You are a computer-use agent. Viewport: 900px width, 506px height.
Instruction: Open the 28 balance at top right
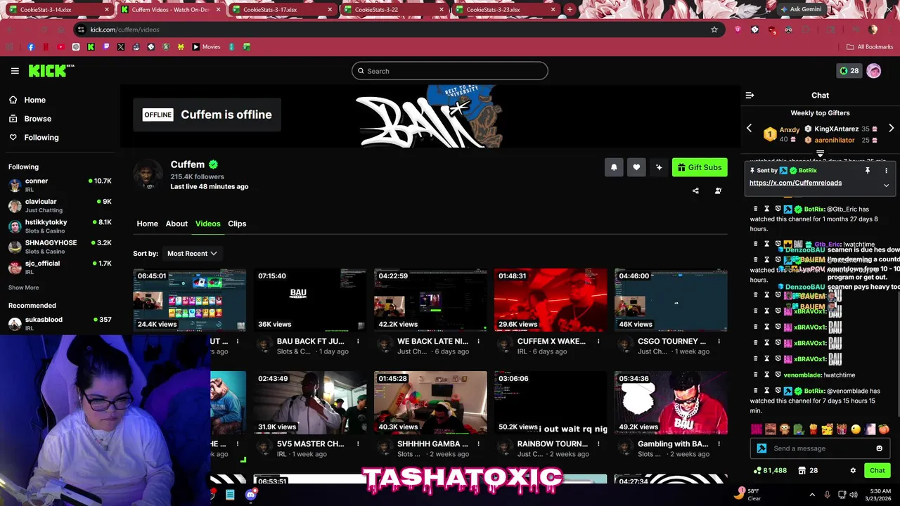click(x=849, y=71)
